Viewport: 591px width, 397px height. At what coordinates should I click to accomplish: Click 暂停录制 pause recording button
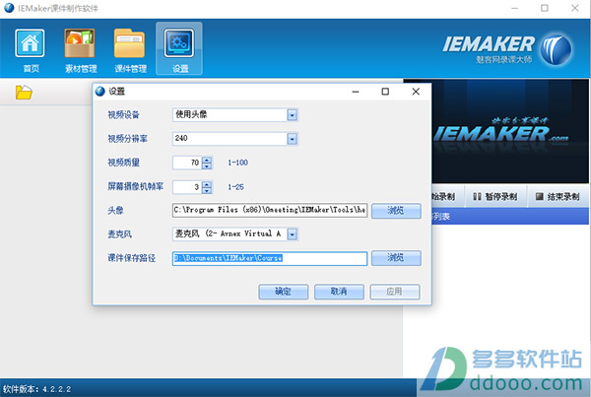(x=495, y=196)
